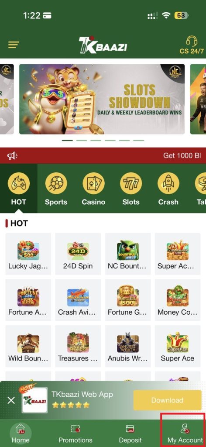Launch the Super Ace game
The height and width of the screenshot is (447, 206).
click(178, 346)
